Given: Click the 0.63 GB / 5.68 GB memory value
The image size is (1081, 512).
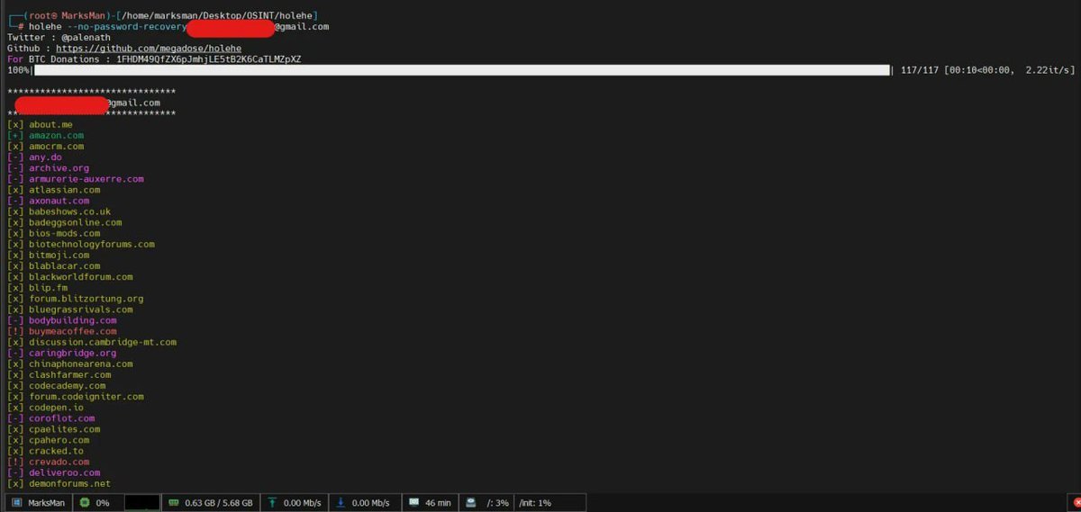Looking at the screenshot, I should point(219,503).
